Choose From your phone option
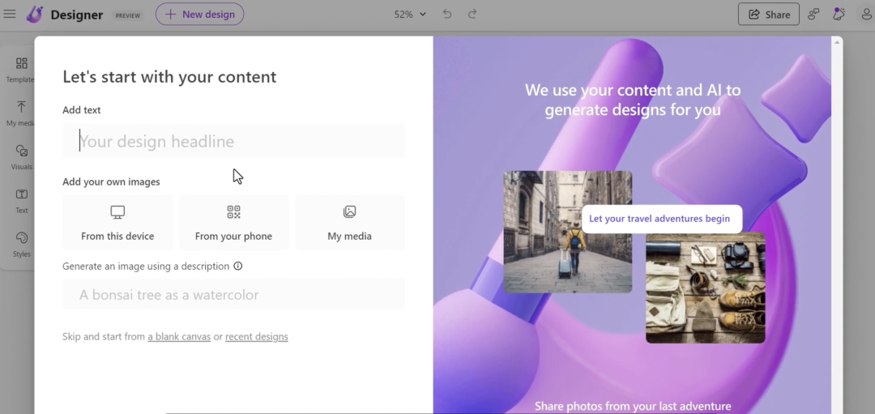 233,222
